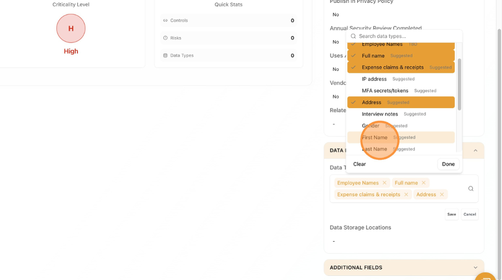Remove the Employee Names tag
Viewport: 502px width, 280px height.
tap(385, 183)
